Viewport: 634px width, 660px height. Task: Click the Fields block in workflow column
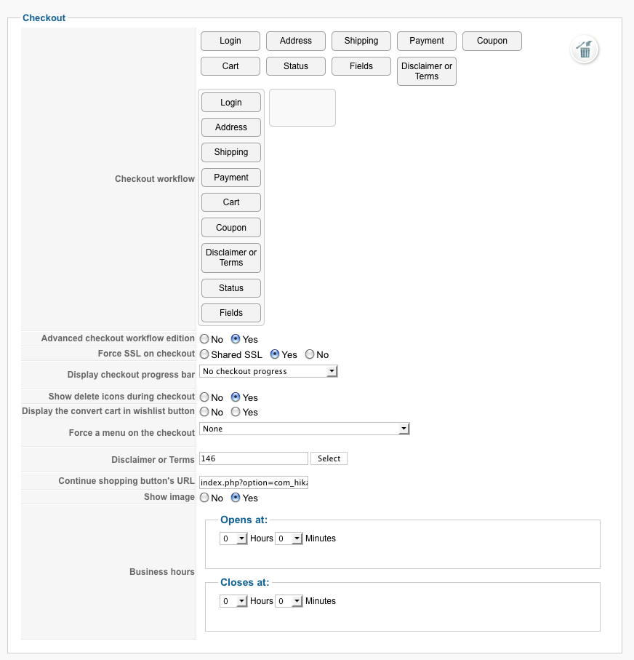(x=231, y=313)
